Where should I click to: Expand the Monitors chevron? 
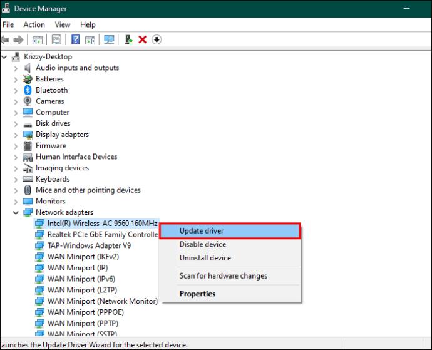tap(16, 202)
